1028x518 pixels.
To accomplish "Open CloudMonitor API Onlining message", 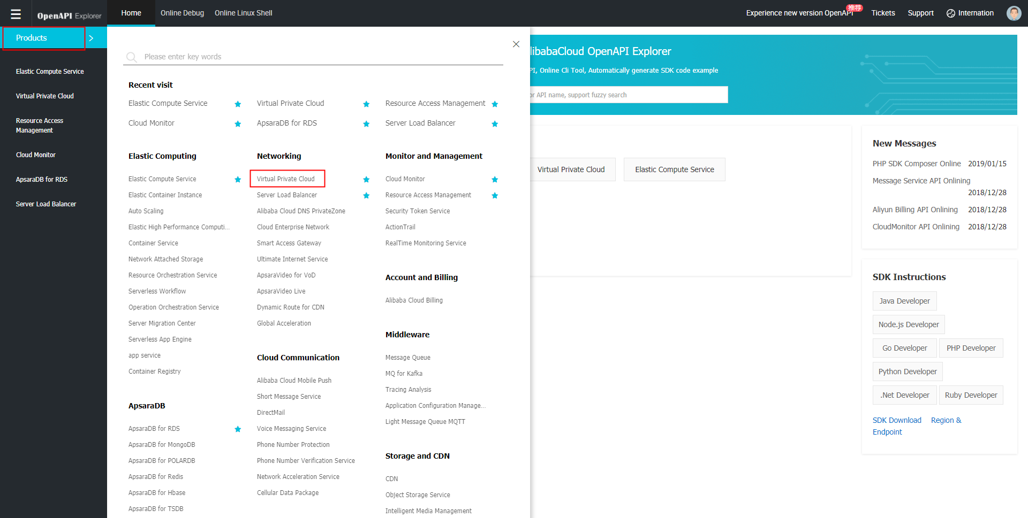I will coord(916,227).
